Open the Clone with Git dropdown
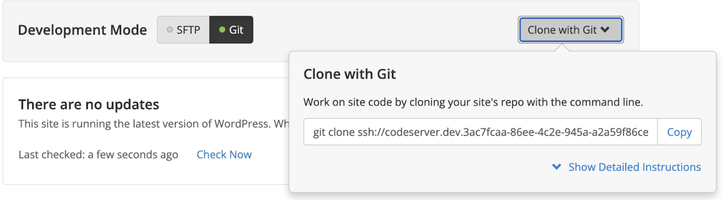The width and height of the screenshot is (723, 200). pyautogui.click(x=570, y=30)
